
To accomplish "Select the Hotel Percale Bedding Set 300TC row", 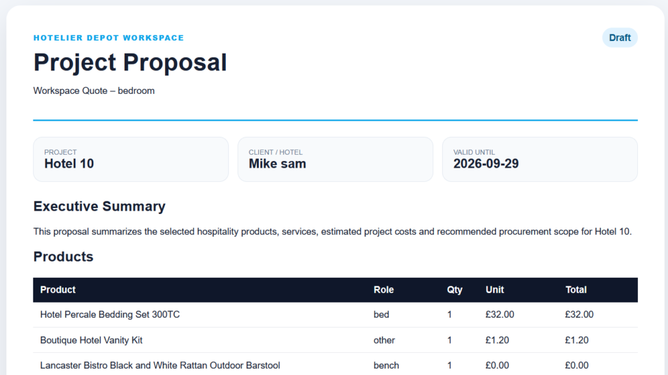I will point(335,314).
